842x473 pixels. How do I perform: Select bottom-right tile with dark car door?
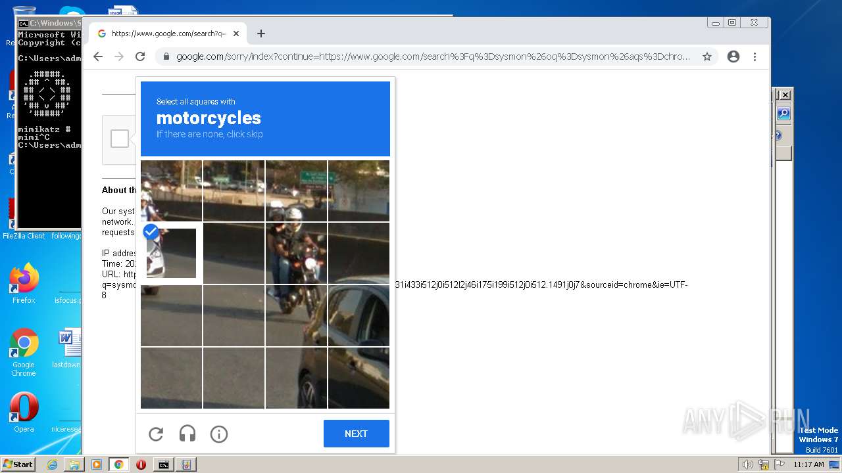pos(359,378)
